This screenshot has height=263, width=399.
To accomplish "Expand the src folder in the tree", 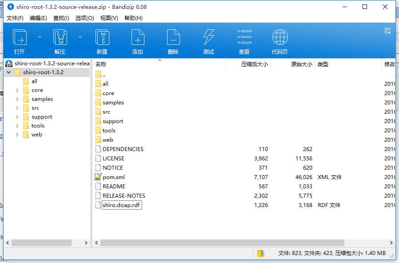I will 17,108.
